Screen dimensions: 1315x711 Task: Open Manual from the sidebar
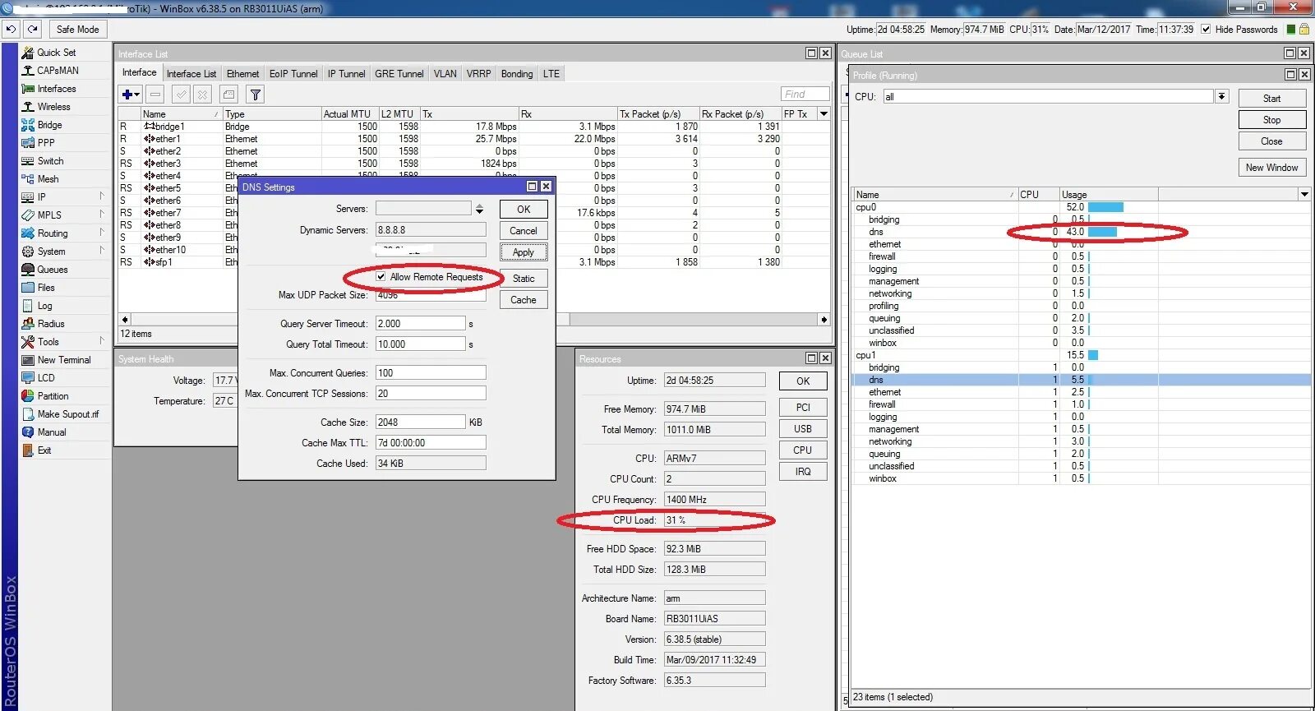click(52, 432)
